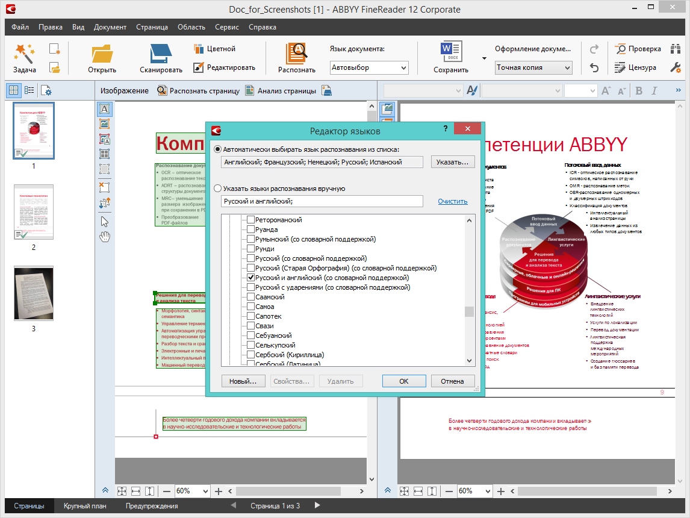Collapse the image pane bottom panel chevron
Image resolution: width=690 pixels, height=518 pixels.
pyautogui.click(x=105, y=490)
